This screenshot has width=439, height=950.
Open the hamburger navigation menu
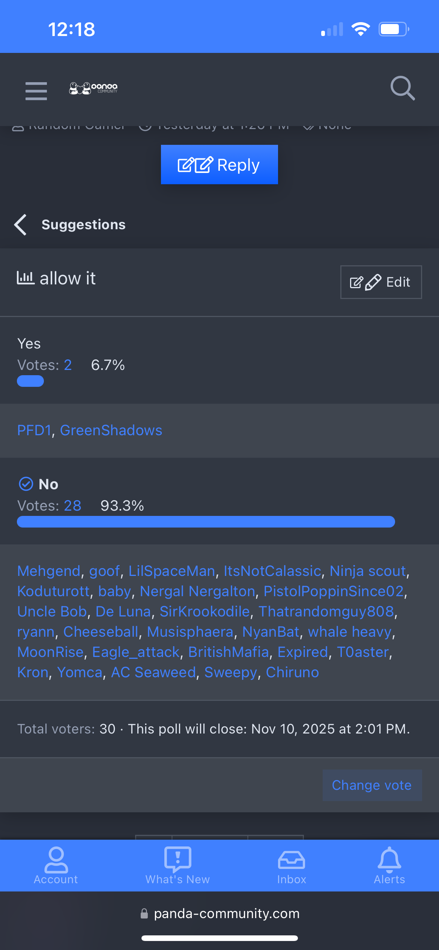pyautogui.click(x=36, y=91)
